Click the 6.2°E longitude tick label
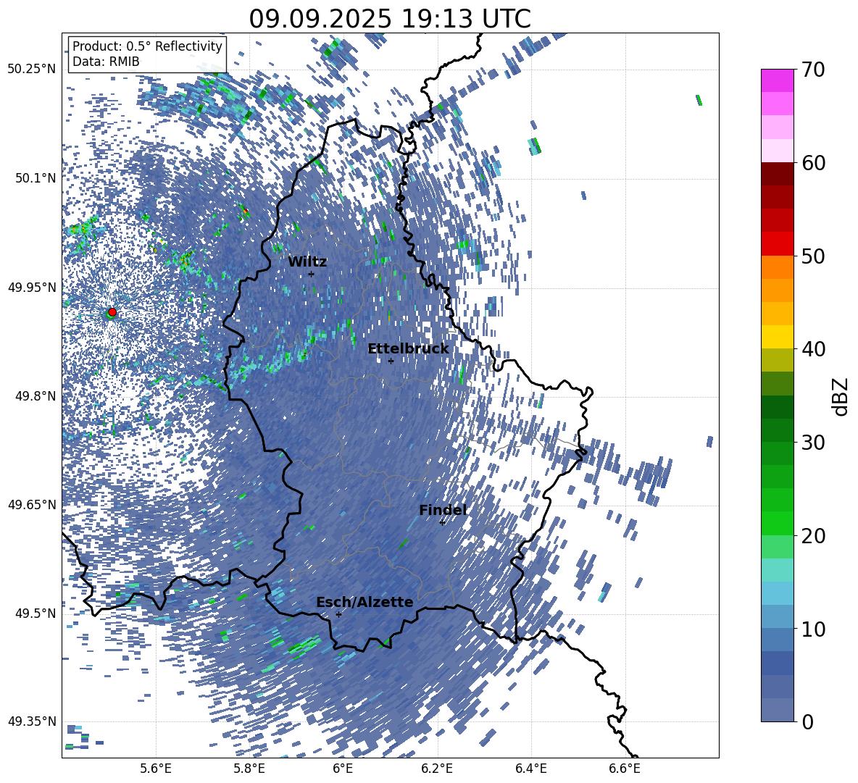Image resolution: width=858 pixels, height=783 pixels. tap(437, 769)
